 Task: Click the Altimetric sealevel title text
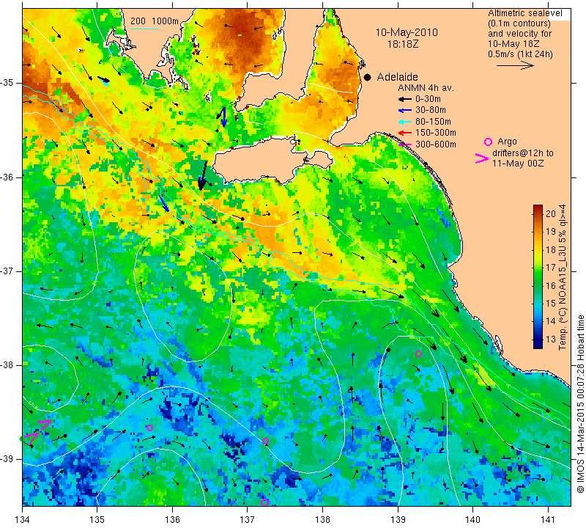pos(524,13)
